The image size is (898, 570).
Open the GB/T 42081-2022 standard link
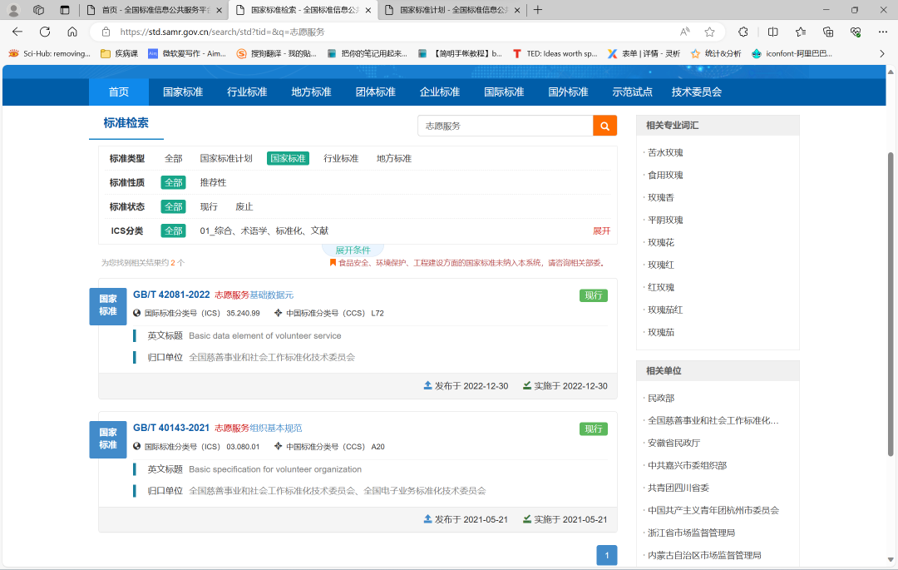coord(171,295)
